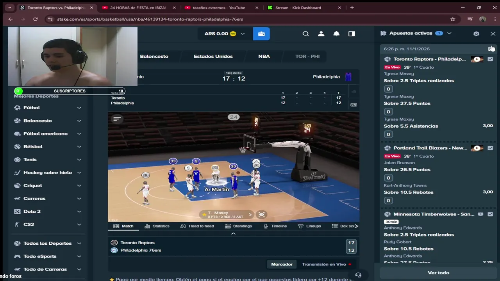Open stats chart for Minnesota Timberwolves bet
The height and width of the screenshot is (281, 500).
tap(490, 214)
